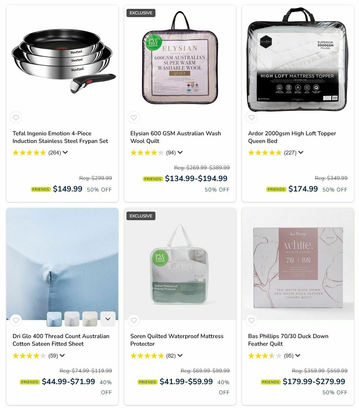
Task: Click heart on Dri Glo Fitted Sheet
Action: (x=16, y=320)
